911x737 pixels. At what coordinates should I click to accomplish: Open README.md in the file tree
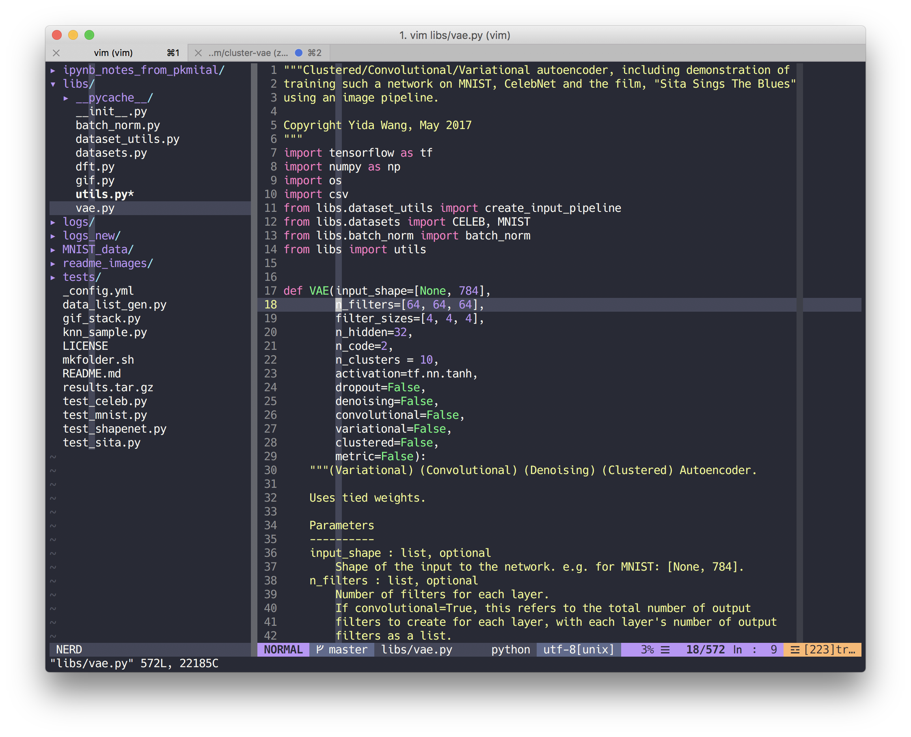[x=91, y=373]
